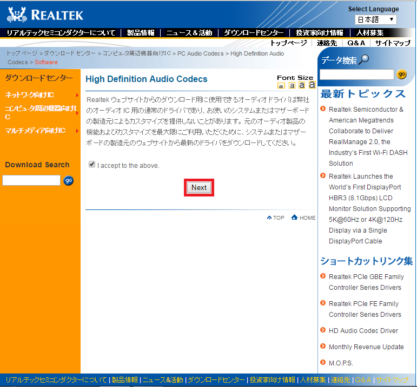Click the footer ニュース&活動 link
Viewport: 417px width, 387px height.
coord(163,380)
